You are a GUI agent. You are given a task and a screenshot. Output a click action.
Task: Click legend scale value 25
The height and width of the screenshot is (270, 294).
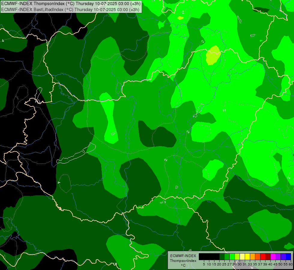tap(224, 264)
